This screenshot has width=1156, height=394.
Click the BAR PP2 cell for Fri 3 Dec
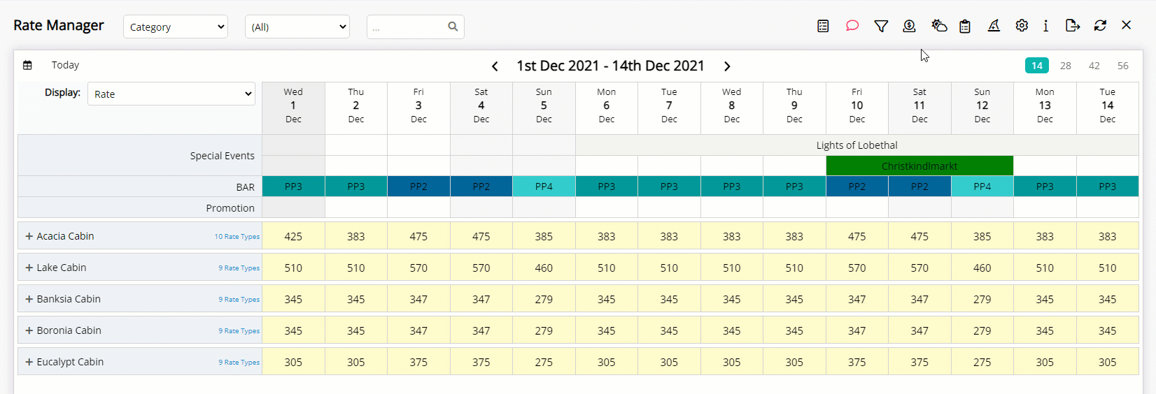tap(418, 187)
